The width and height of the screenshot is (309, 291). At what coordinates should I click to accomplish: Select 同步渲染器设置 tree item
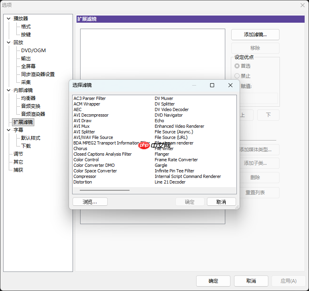pyautogui.click(x=38, y=74)
